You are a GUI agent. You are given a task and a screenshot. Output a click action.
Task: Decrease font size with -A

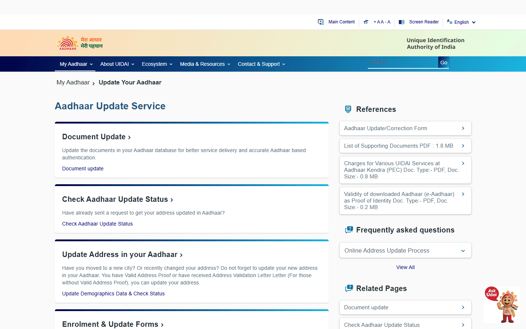388,22
